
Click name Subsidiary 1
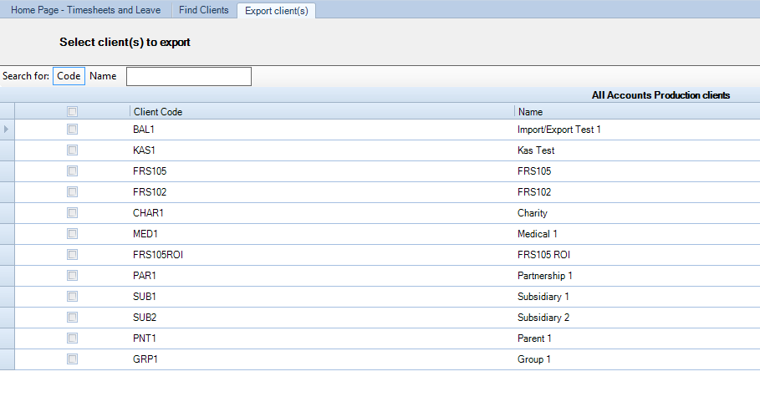543,297
